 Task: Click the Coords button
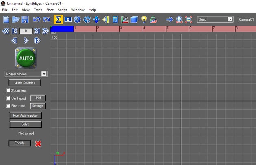click(x=20, y=143)
